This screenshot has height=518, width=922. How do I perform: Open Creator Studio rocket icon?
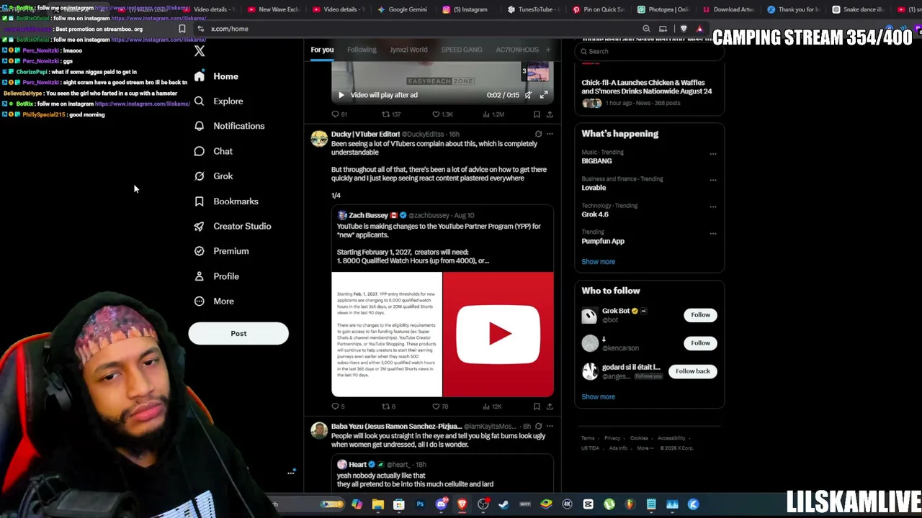[x=200, y=226]
